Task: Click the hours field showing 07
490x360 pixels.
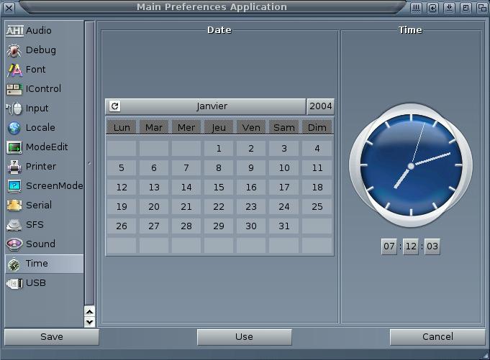Action: (389, 246)
